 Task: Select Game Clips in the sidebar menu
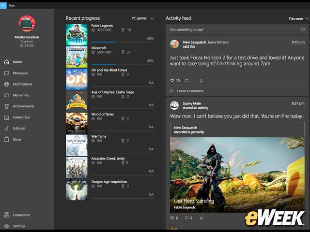tap(21, 117)
